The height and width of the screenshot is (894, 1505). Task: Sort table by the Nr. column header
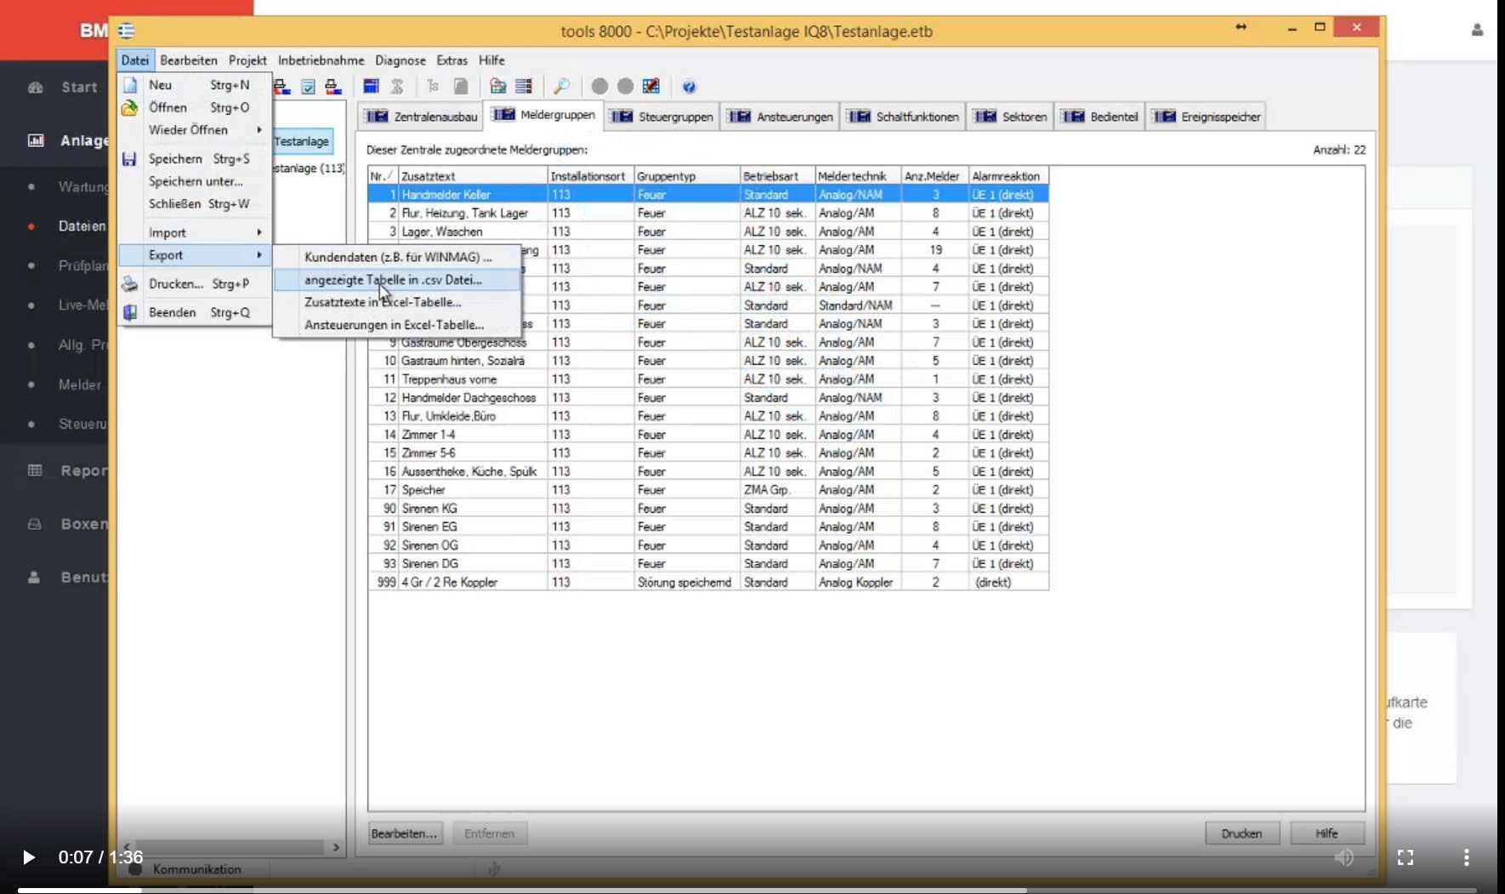pyautogui.click(x=382, y=176)
